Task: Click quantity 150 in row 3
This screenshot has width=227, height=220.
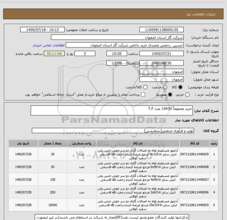Action: point(53,179)
